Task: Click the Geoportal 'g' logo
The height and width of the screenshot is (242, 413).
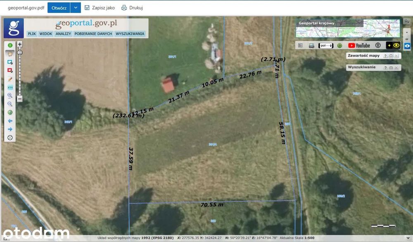Action: [x=14, y=28]
